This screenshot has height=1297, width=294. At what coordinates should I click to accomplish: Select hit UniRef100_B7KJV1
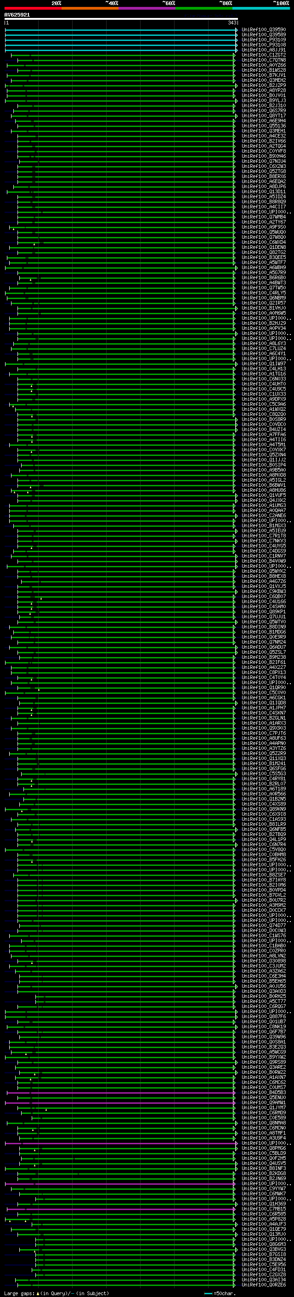(264, 75)
